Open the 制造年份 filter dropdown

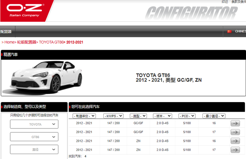click(x=84, y=116)
